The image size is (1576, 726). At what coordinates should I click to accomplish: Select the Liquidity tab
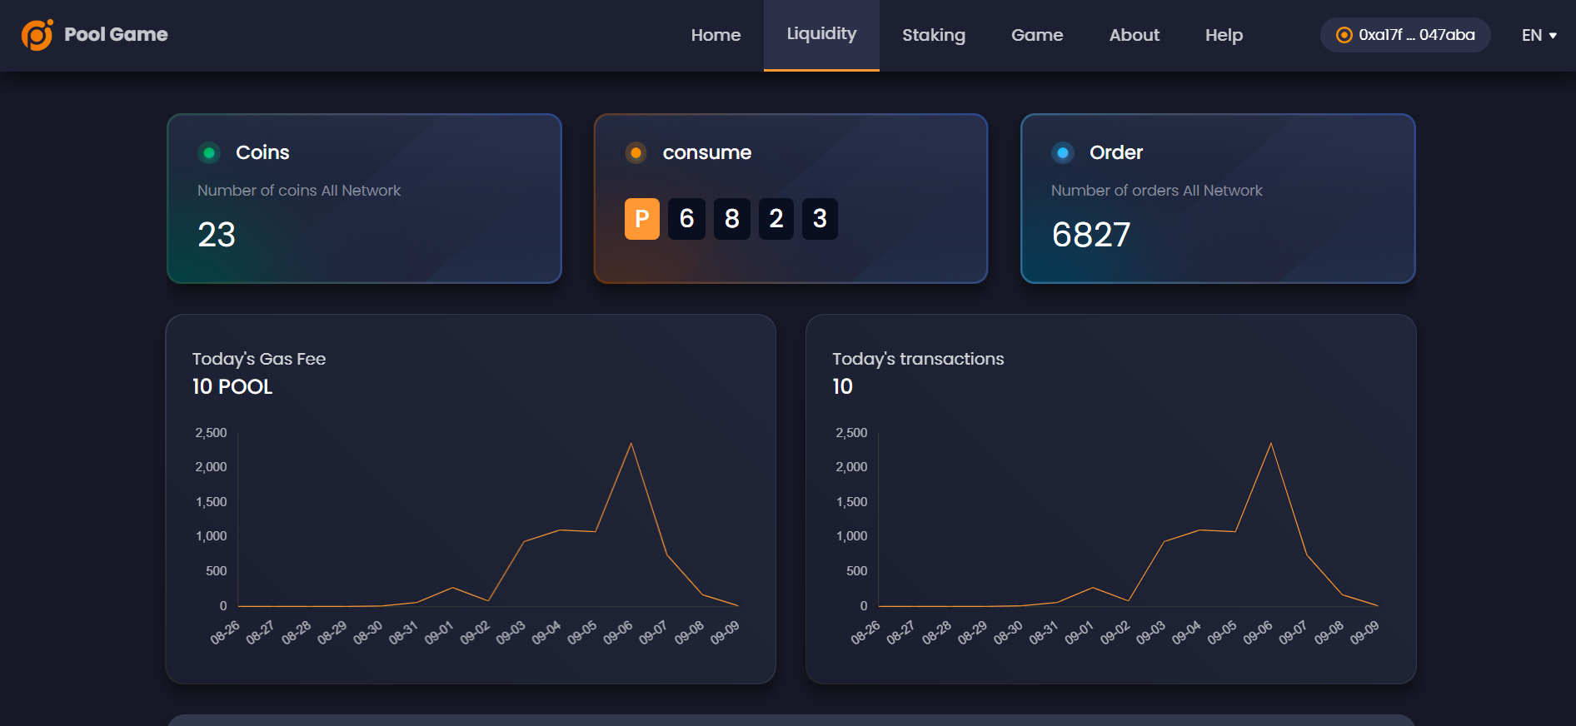[821, 34]
